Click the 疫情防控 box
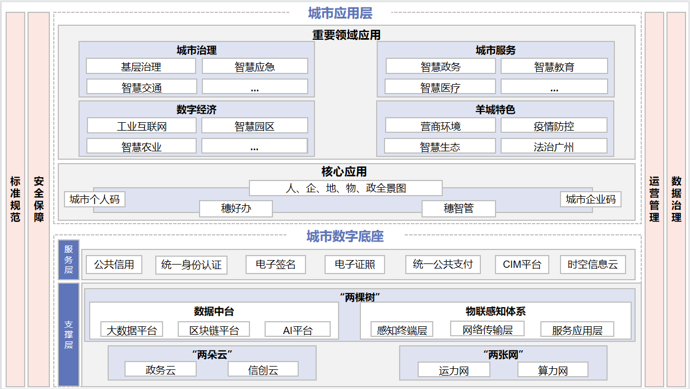Viewport: 690px width, 389px height. 554,126
